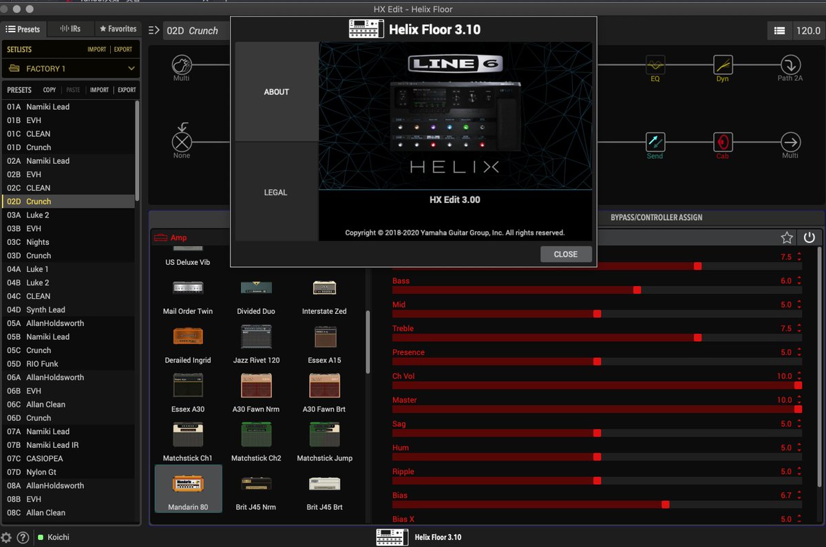This screenshot has height=547, width=826.
Task: Select the EQ block in signal chain
Action: tap(655, 65)
